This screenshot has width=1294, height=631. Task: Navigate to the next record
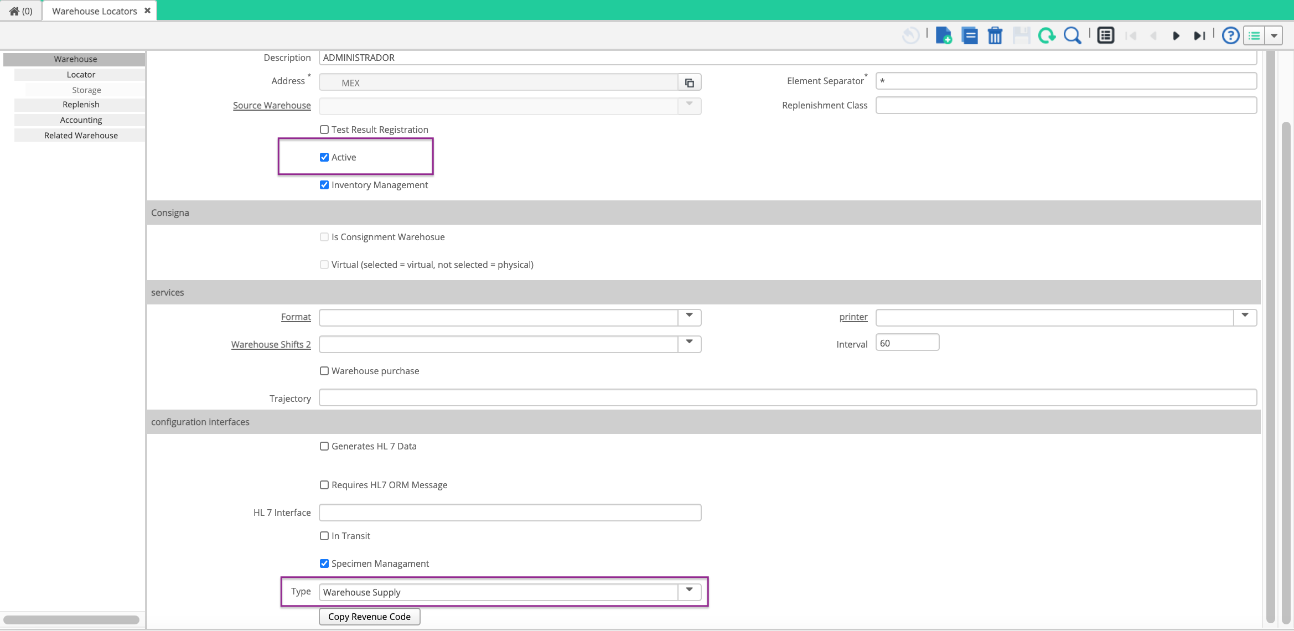tap(1176, 35)
